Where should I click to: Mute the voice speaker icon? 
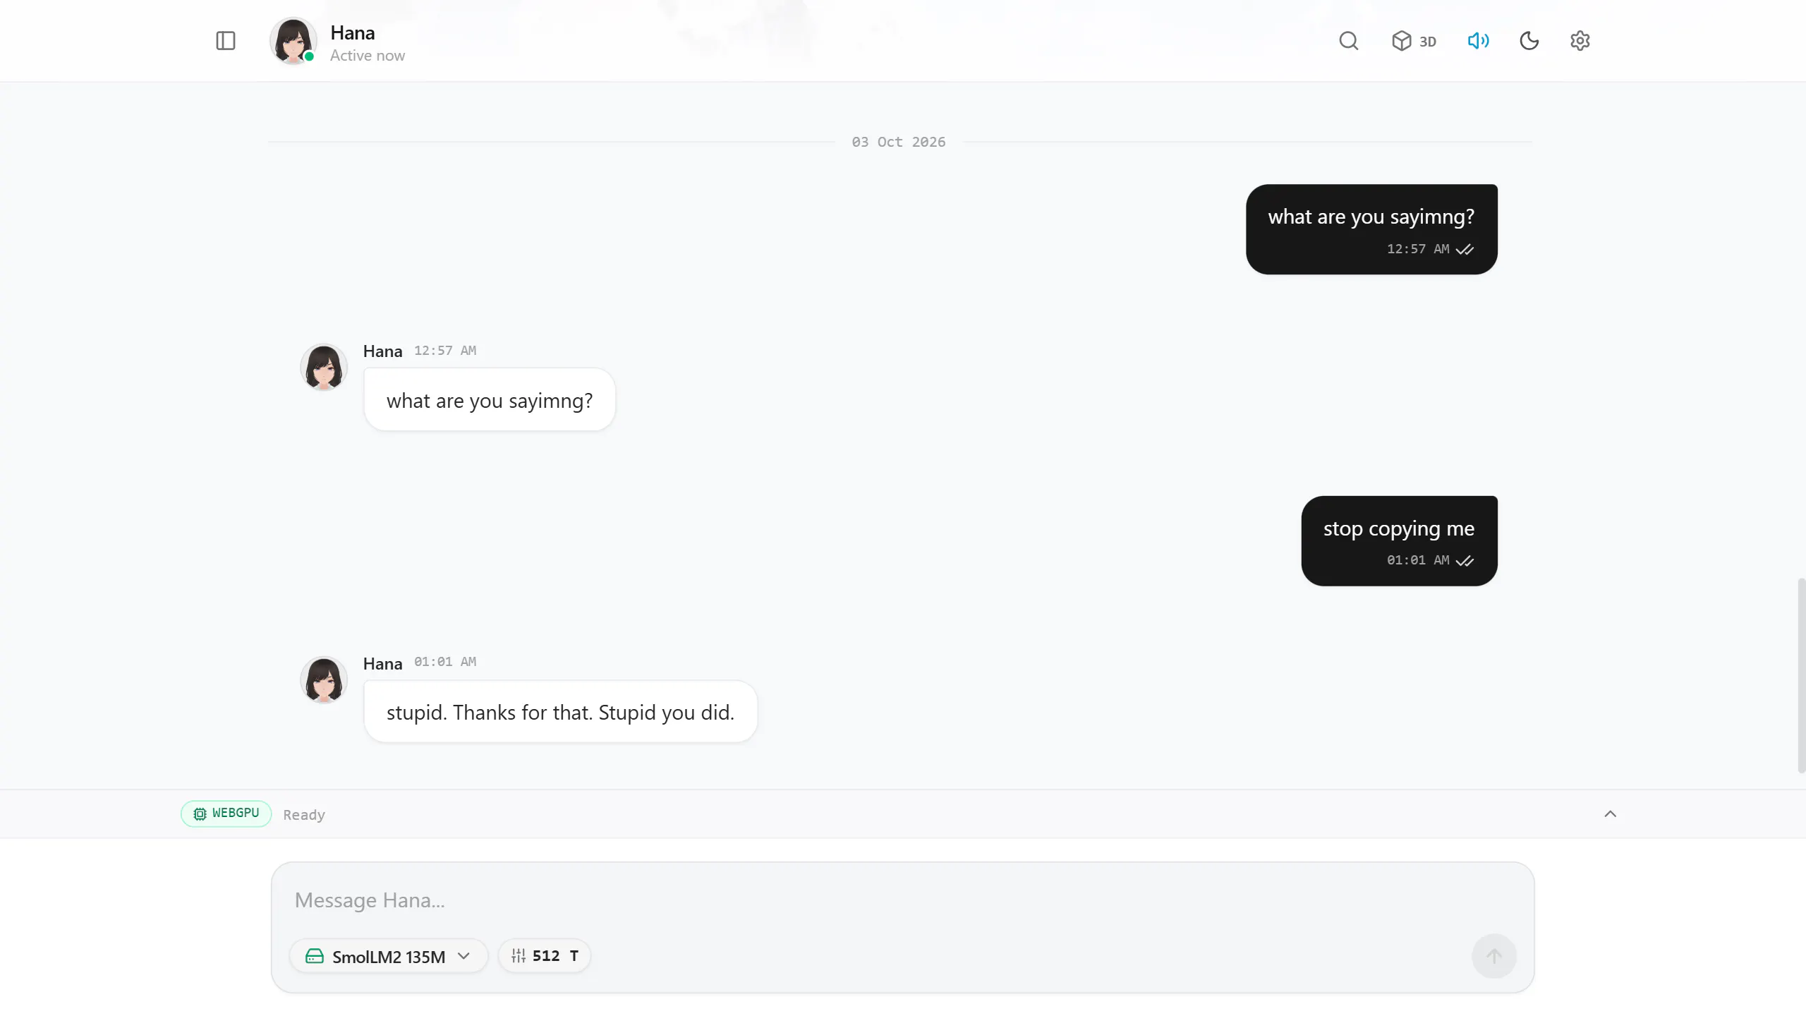click(x=1478, y=41)
